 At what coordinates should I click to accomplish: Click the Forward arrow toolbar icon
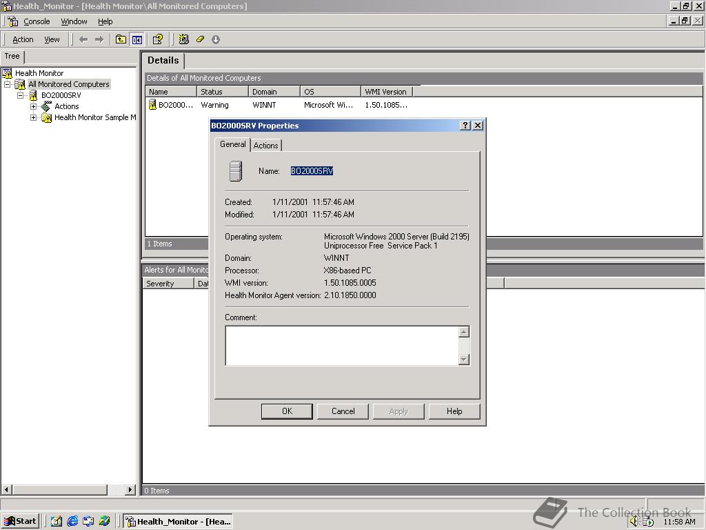[x=99, y=39]
